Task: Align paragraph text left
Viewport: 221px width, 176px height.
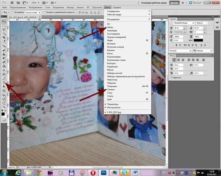Action: 174,60
